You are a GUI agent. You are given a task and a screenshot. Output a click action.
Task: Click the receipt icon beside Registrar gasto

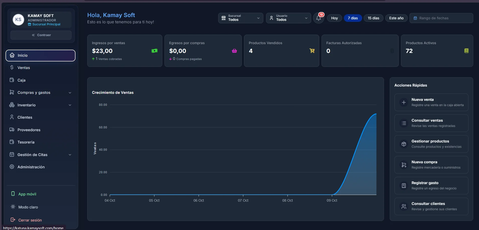click(404, 186)
